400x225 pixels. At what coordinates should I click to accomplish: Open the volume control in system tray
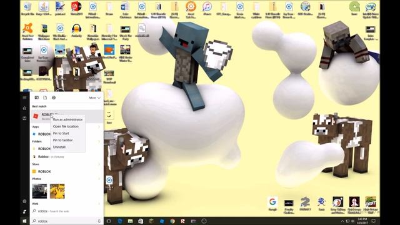(352, 221)
